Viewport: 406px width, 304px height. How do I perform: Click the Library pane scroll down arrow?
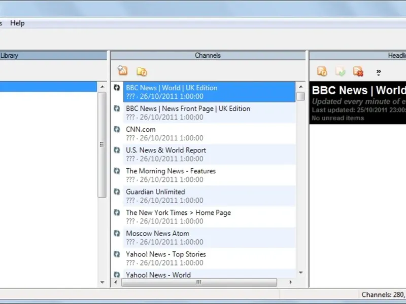click(x=102, y=282)
